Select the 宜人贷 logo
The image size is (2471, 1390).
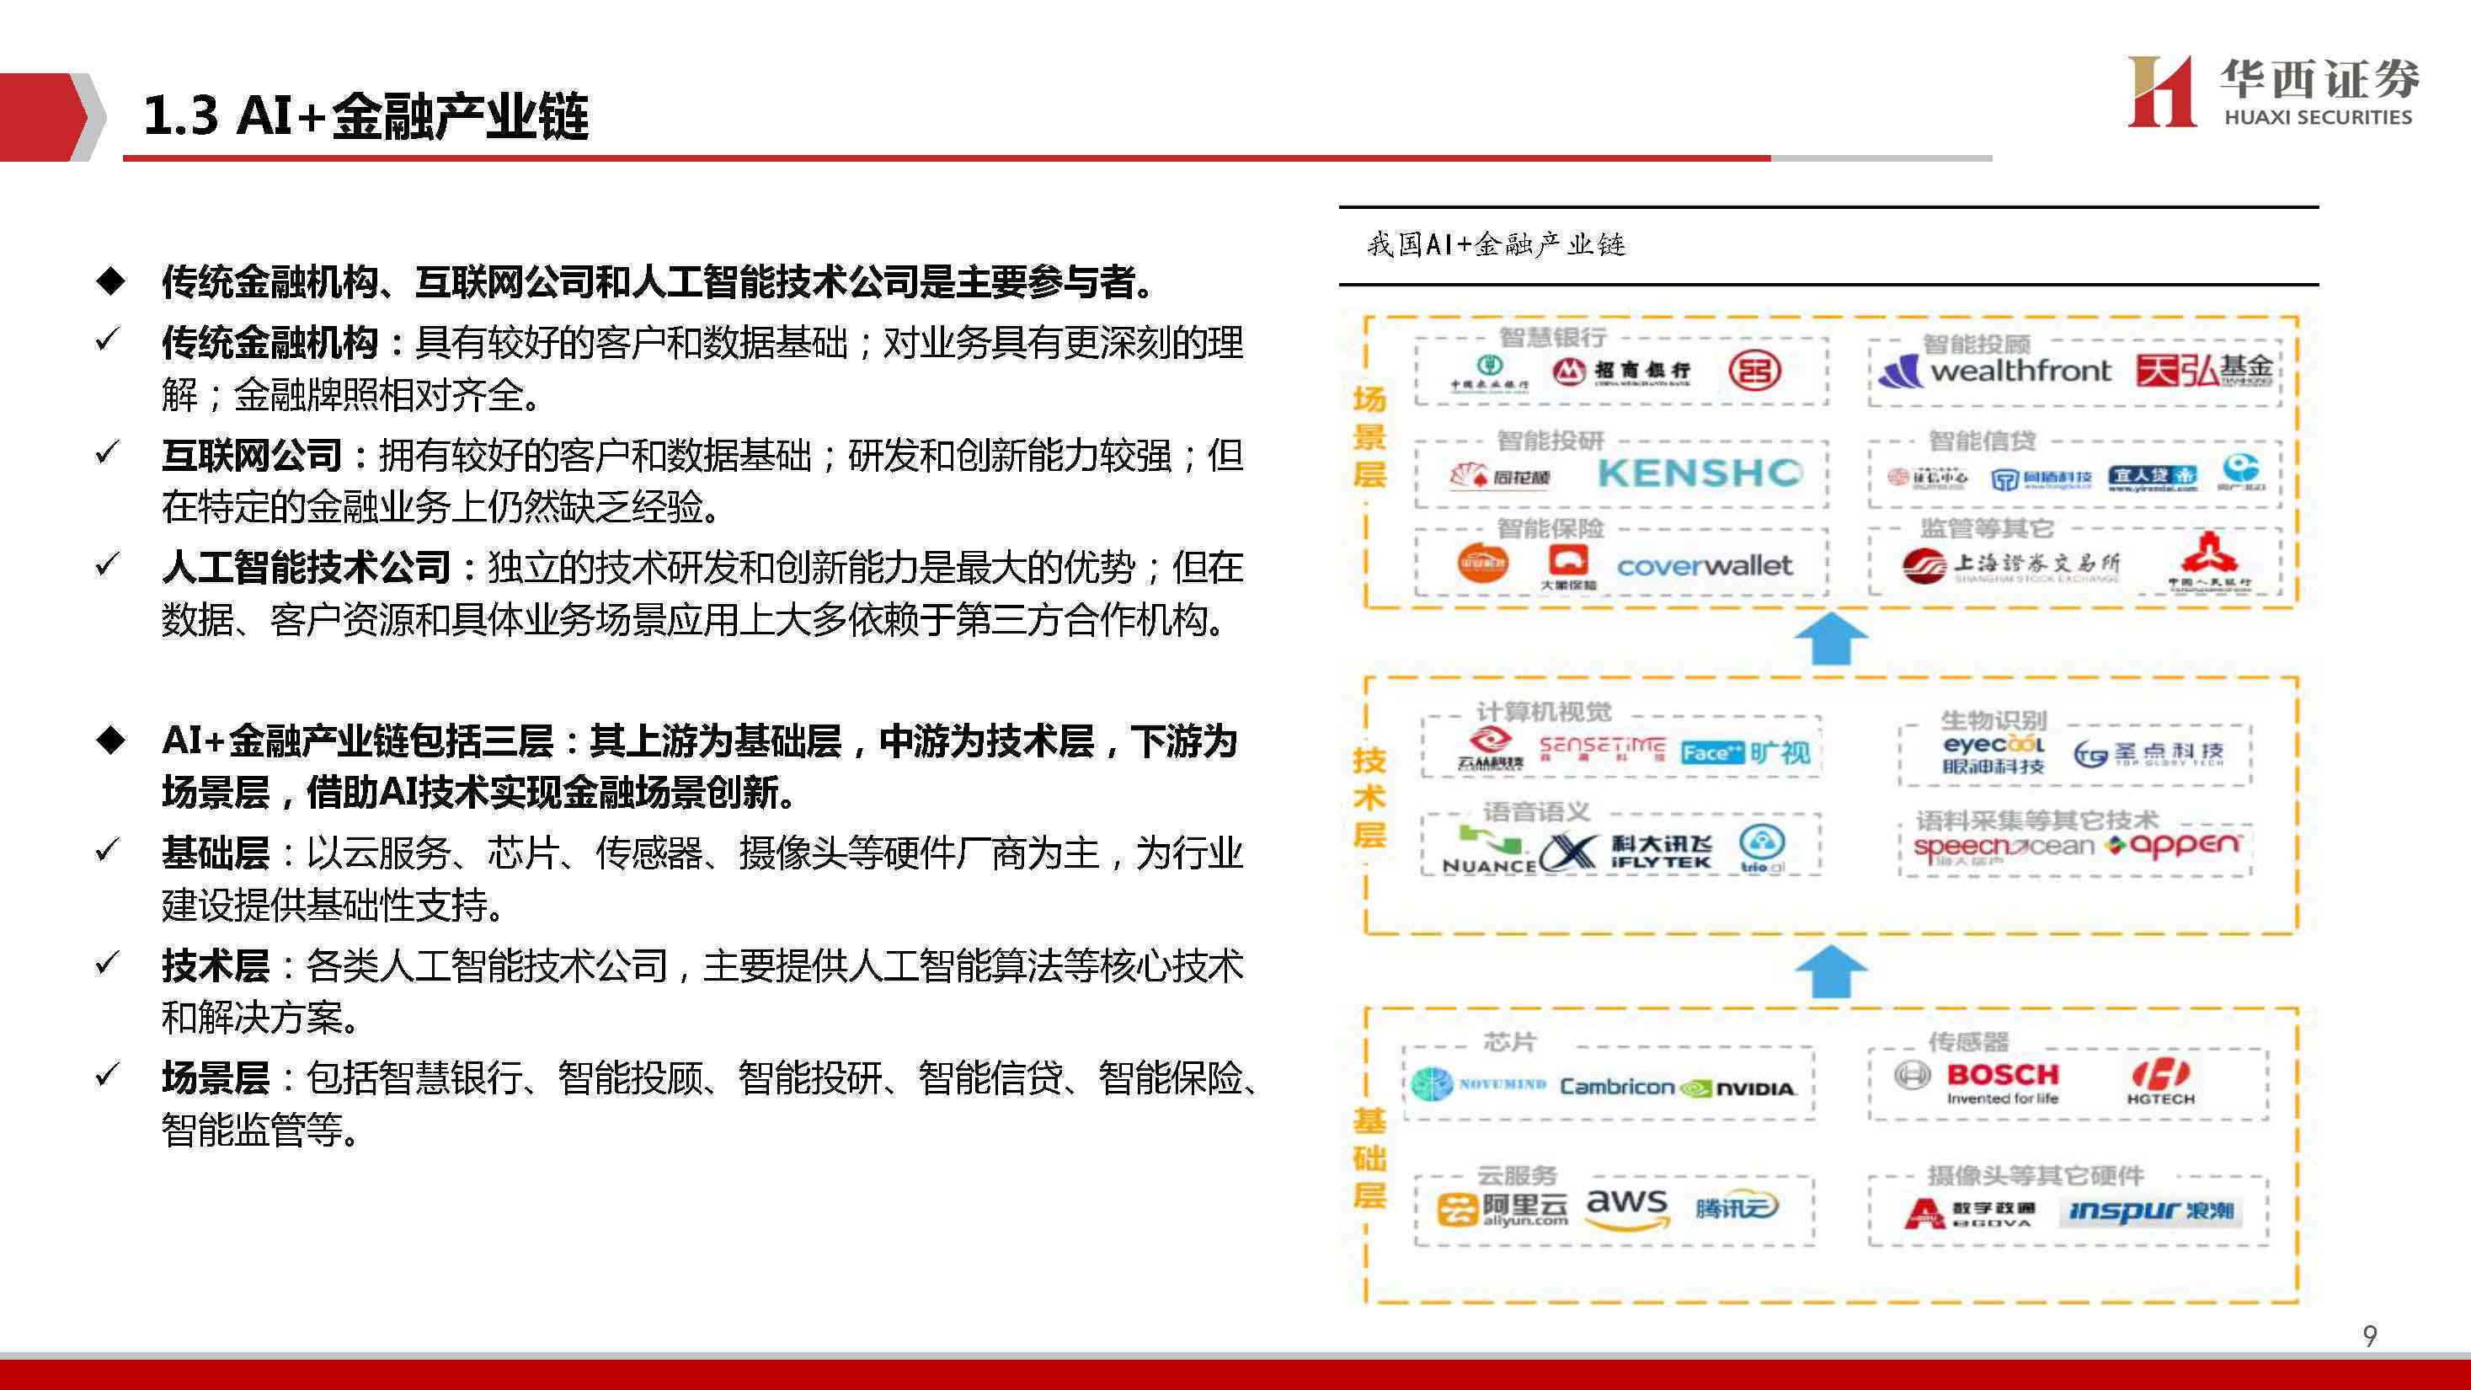click(2152, 478)
